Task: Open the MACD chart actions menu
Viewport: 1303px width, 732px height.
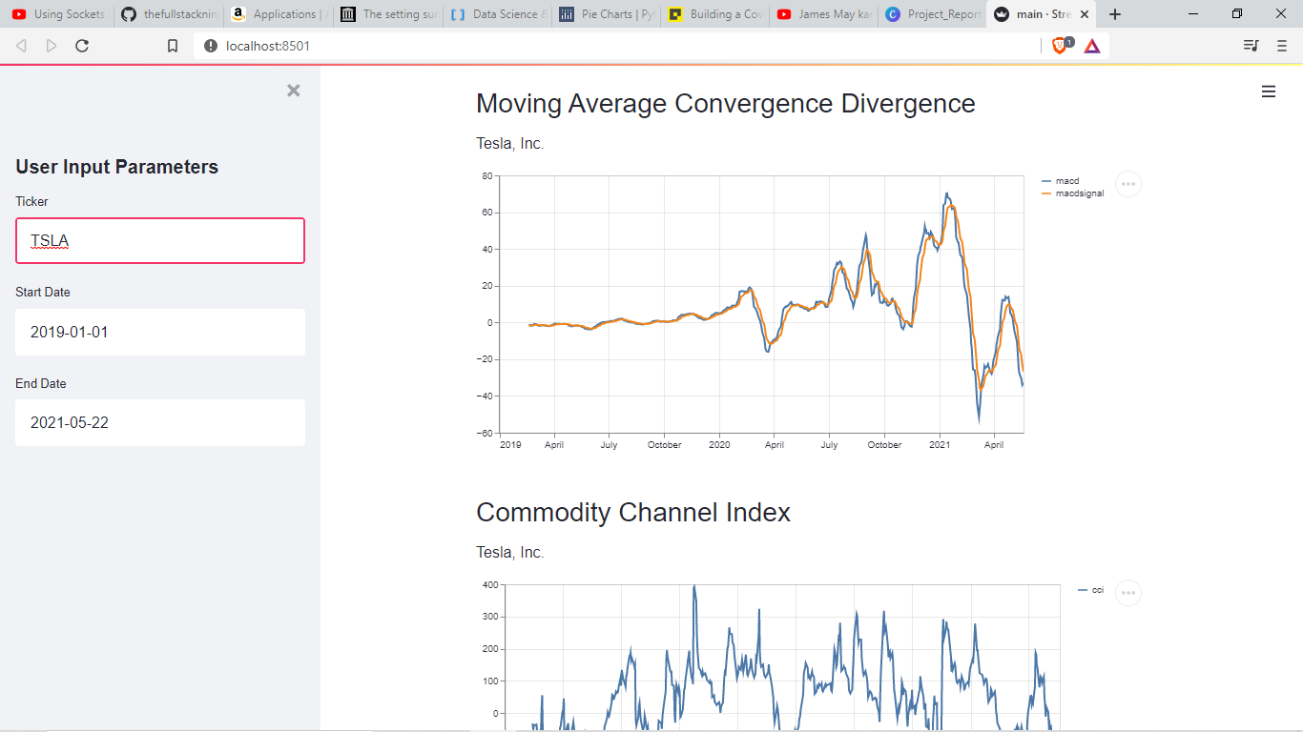Action: point(1128,184)
